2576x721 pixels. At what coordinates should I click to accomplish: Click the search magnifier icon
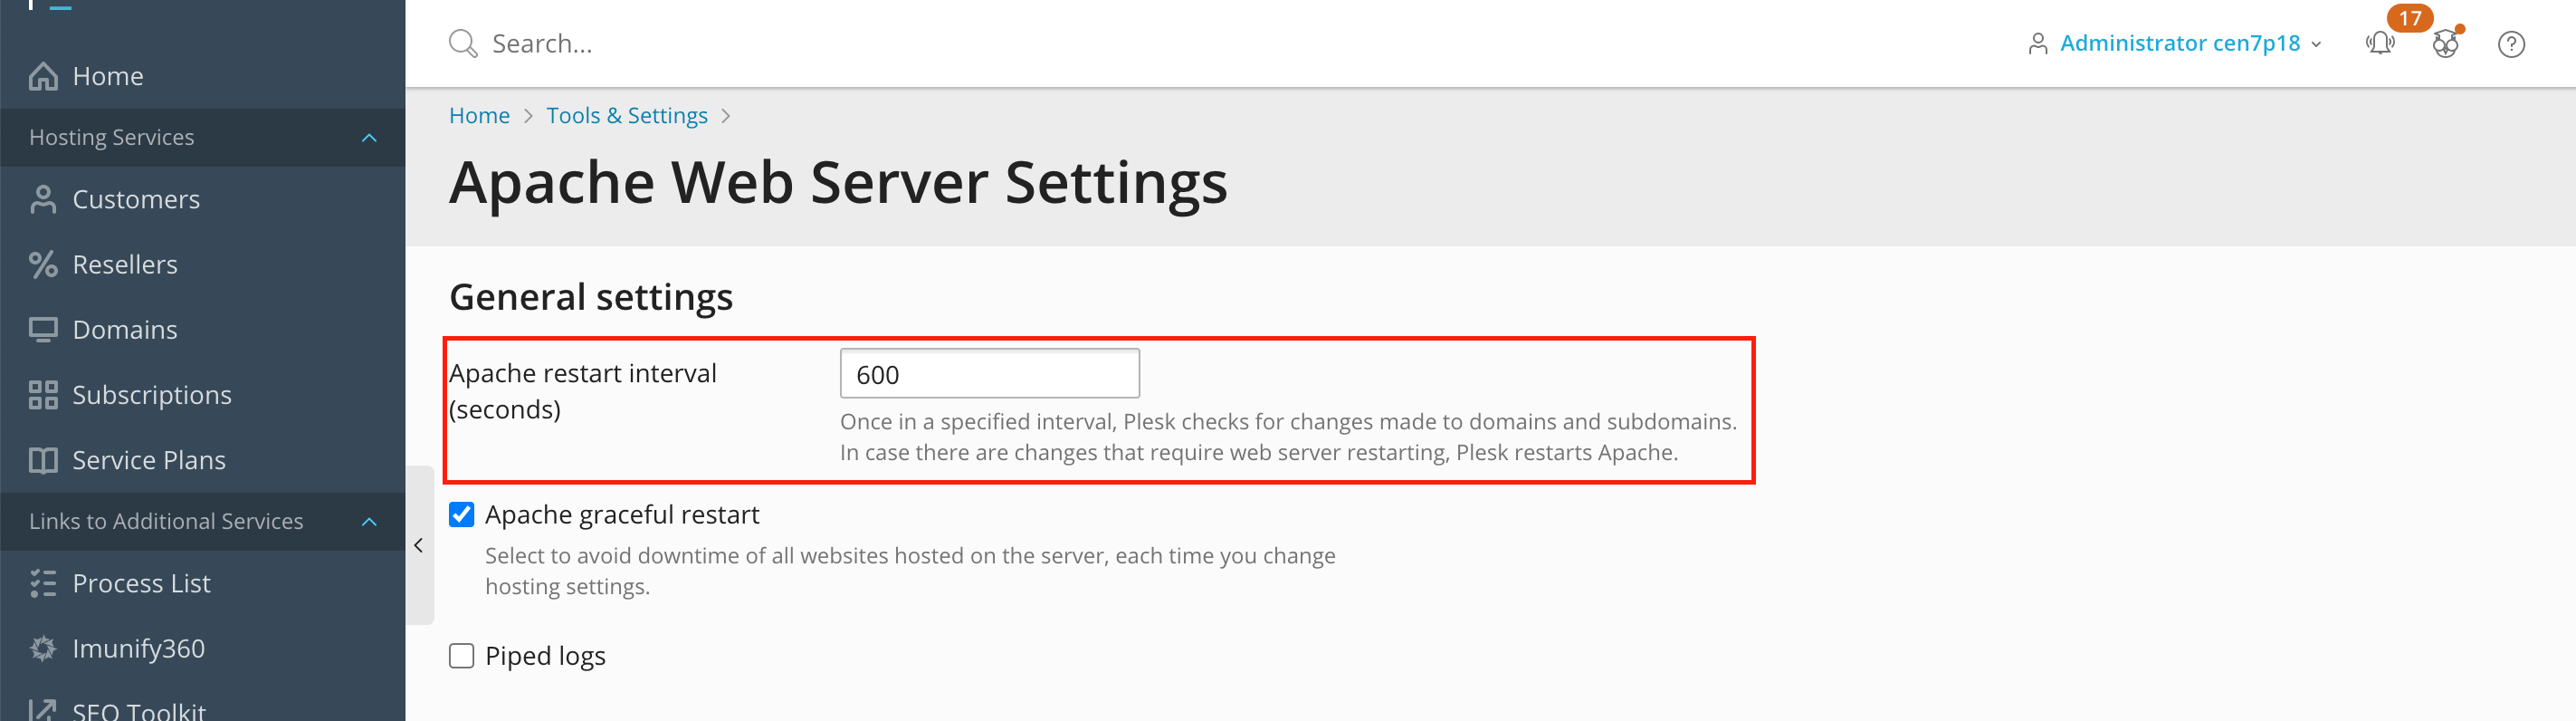click(462, 44)
